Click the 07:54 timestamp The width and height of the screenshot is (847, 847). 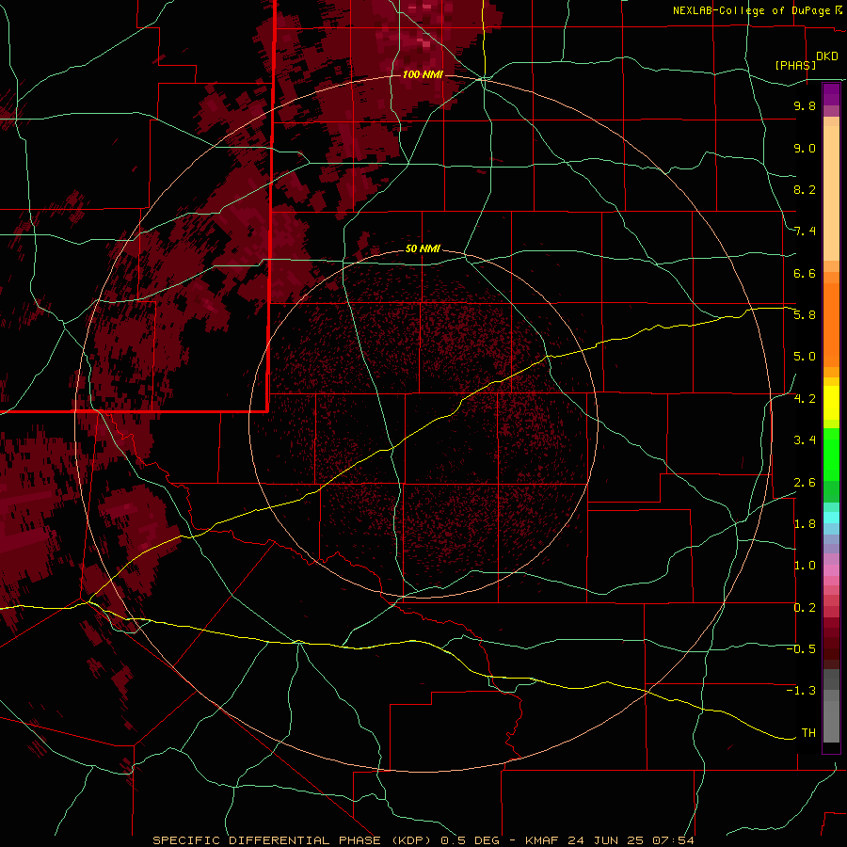click(x=675, y=840)
